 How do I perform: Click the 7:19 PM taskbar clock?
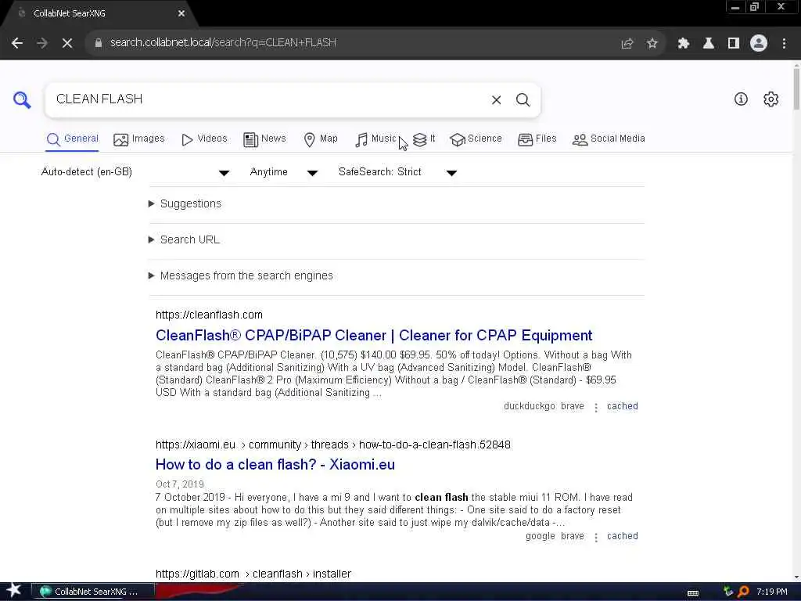coord(771,592)
